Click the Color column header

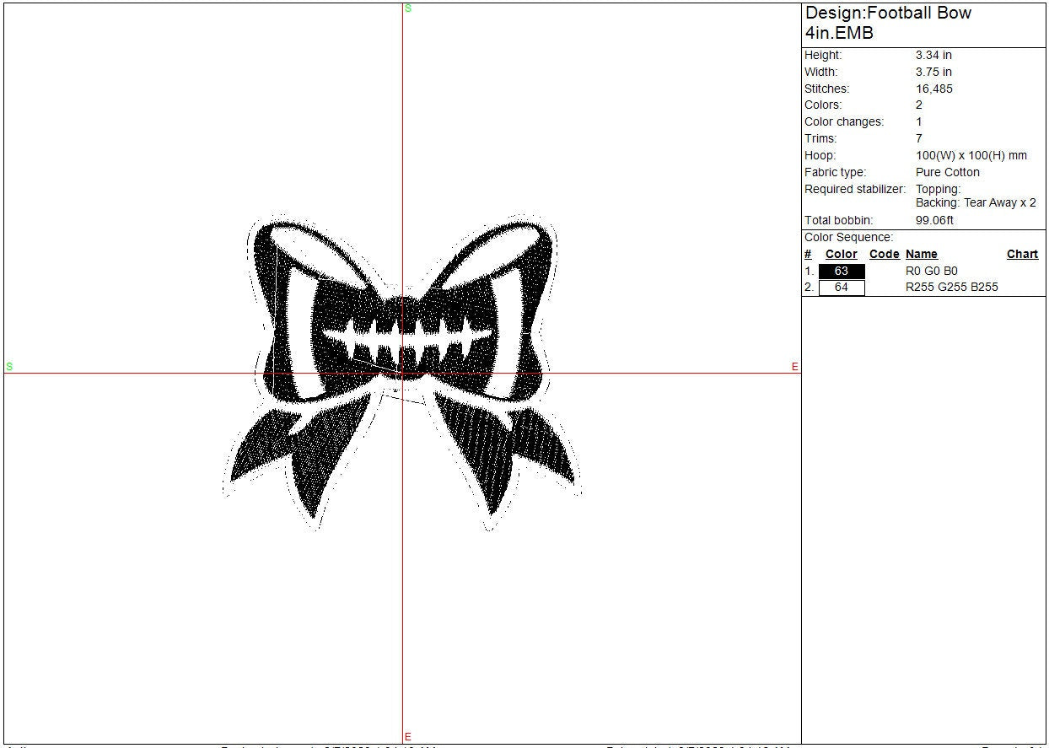841,254
